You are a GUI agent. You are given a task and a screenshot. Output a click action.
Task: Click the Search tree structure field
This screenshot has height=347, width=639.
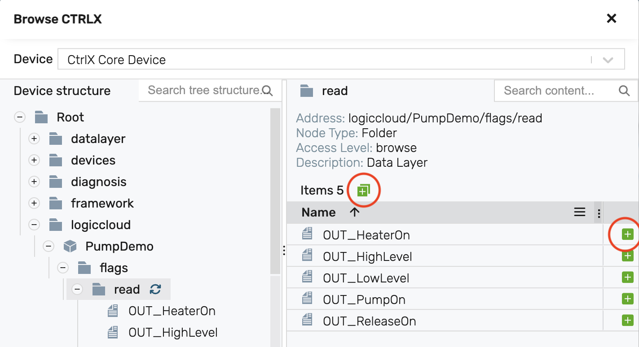click(x=204, y=91)
